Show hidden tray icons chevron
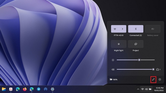The height and width of the screenshot is (93, 166). click(138, 89)
